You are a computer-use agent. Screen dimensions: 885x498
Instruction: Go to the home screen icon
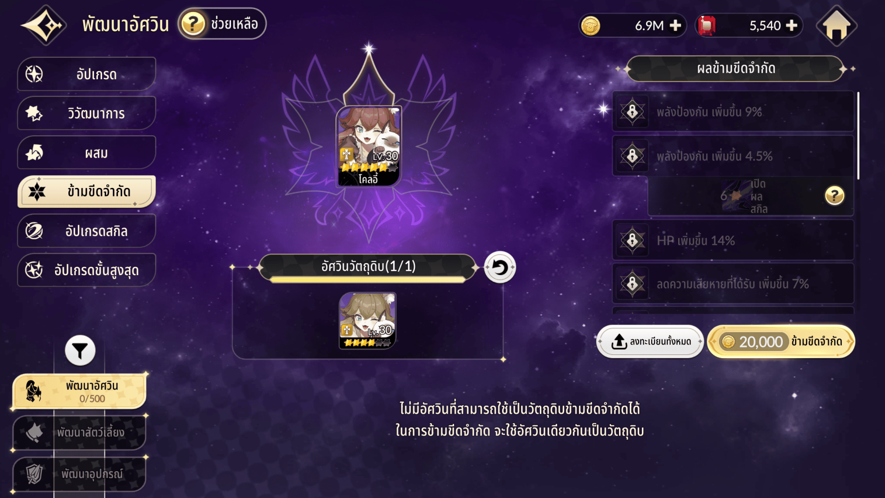(837, 26)
